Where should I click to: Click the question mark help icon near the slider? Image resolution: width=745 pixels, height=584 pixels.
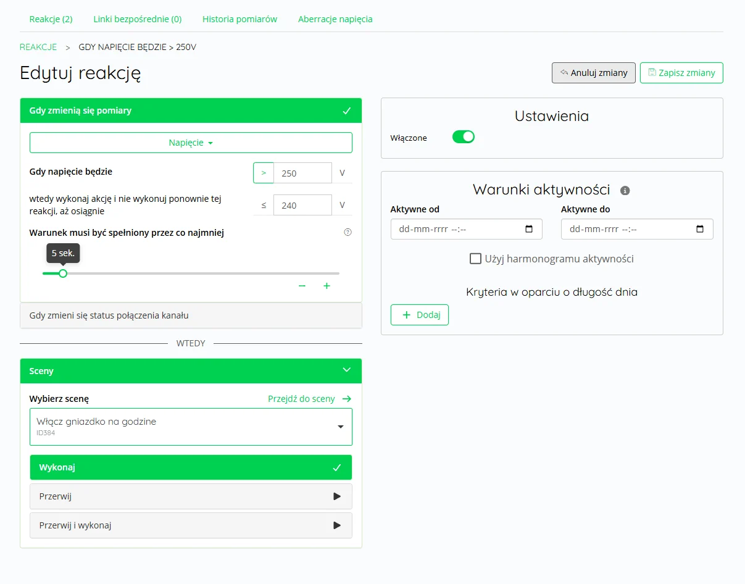click(x=348, y=232)
